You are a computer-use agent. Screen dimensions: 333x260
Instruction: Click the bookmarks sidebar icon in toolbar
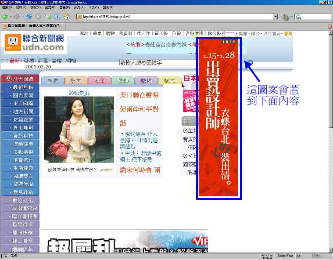pyautogui.click(x=57, y=17)
